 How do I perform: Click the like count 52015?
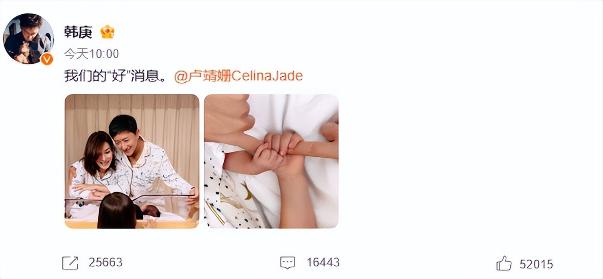click(536, 264)
